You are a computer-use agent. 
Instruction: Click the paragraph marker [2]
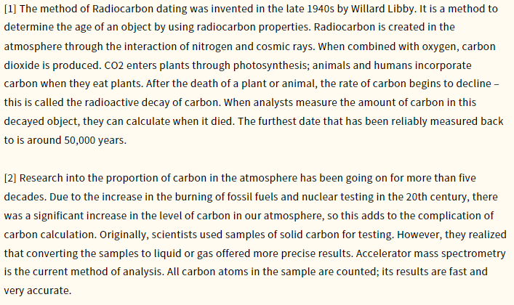tap(10, 178)
